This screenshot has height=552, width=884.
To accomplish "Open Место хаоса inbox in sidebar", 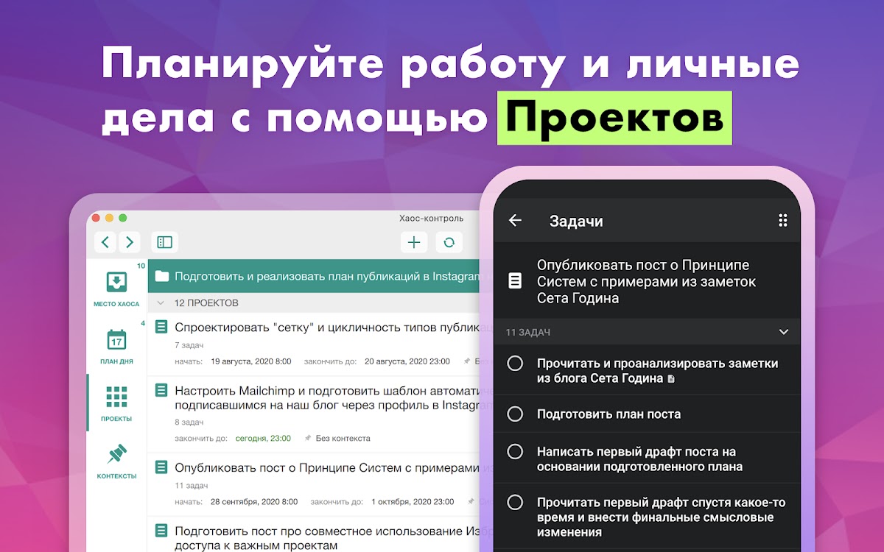I will tap(116, 289).
